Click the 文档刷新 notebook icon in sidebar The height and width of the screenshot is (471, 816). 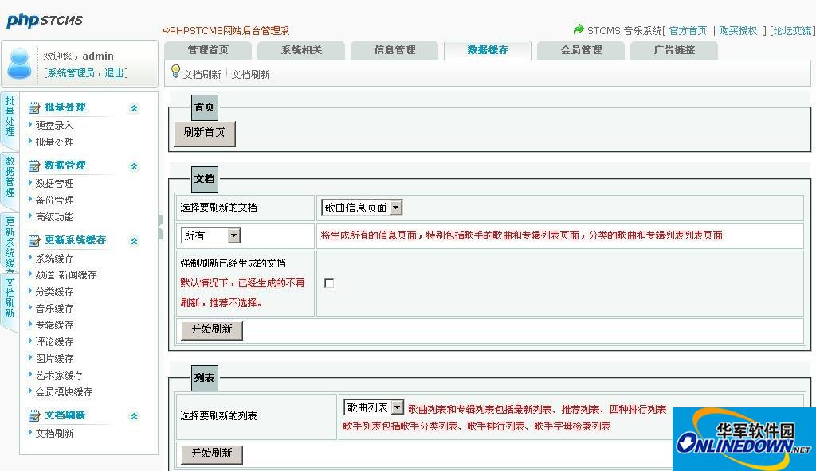33,415
